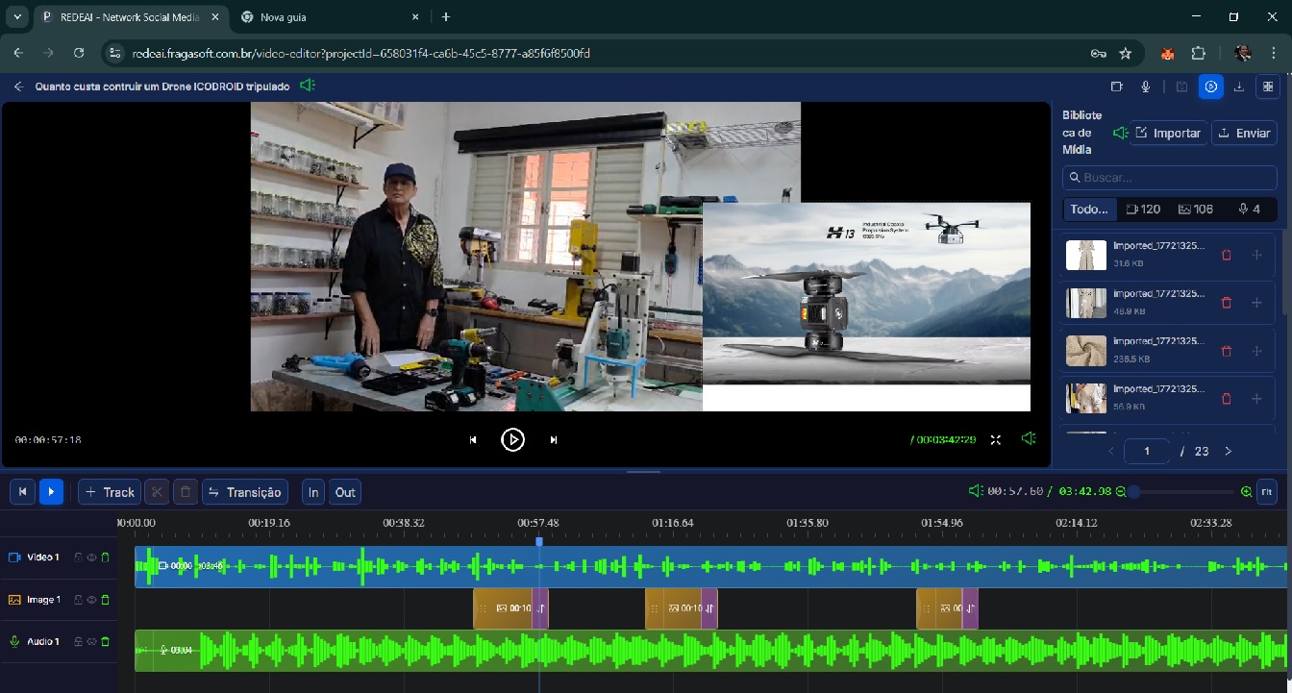
Task: Select the videos filter tab showing 120
Action: click(x=1143, y=209)
